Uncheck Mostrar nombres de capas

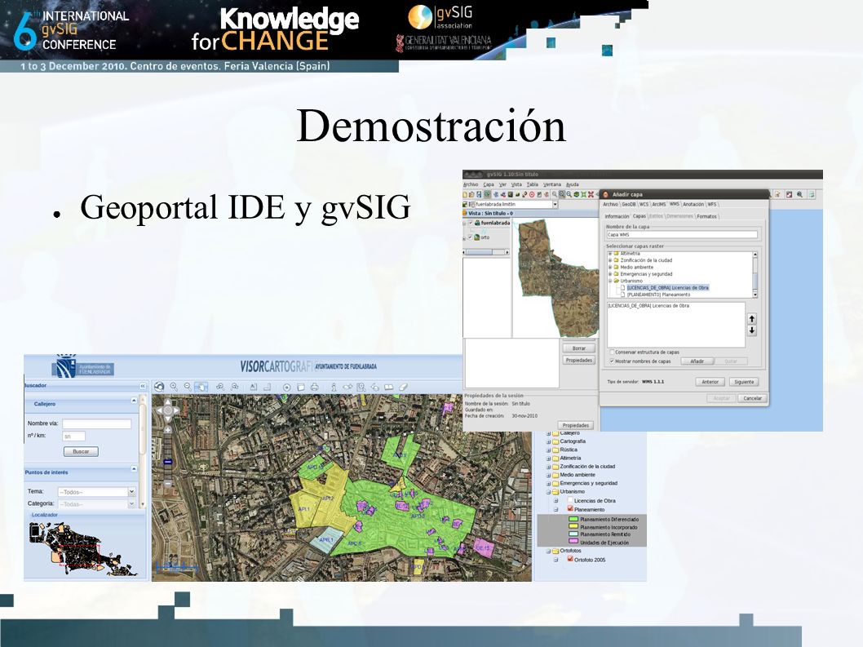[x=612, y=361]
